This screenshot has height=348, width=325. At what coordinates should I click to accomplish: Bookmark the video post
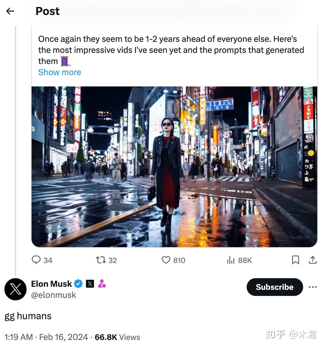pos(295,260)
